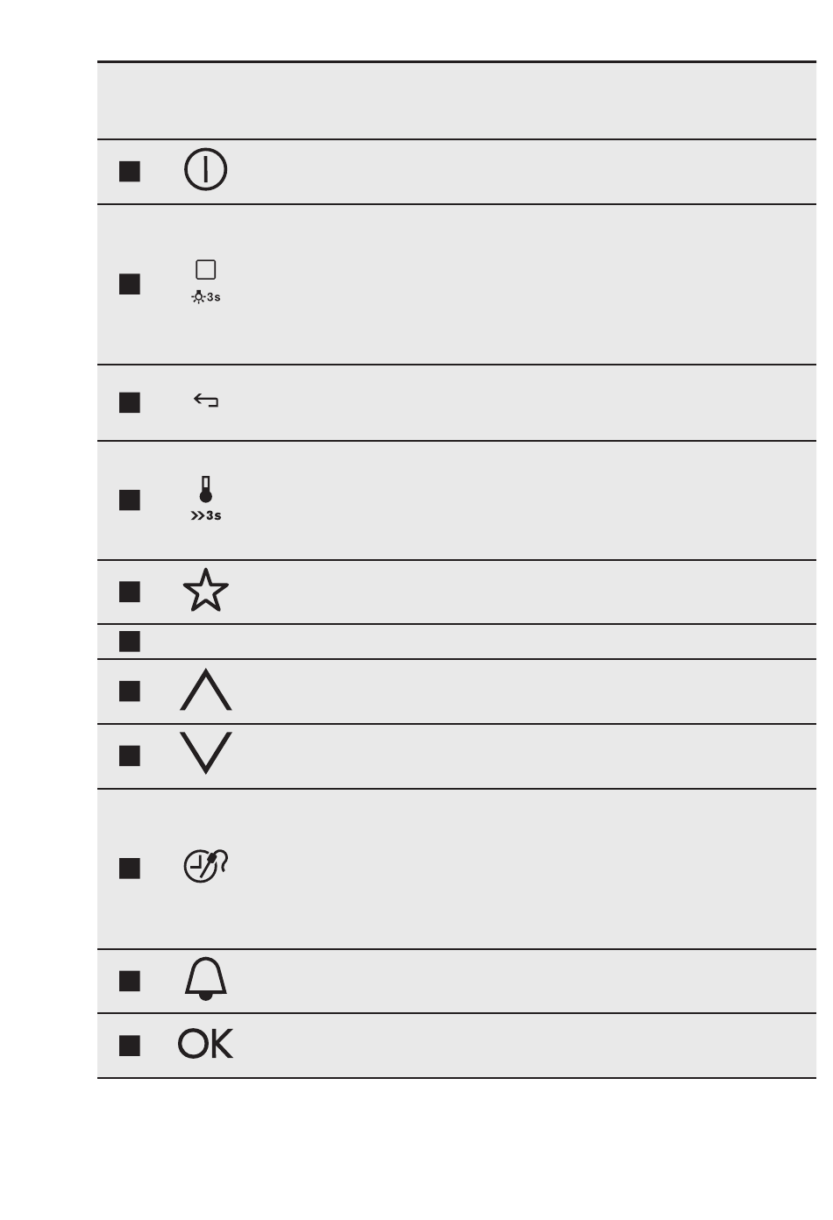The width and height of the screenshot is (833, 1220).
Task: Click the down arrow chevron
Action: coord(206,753)
